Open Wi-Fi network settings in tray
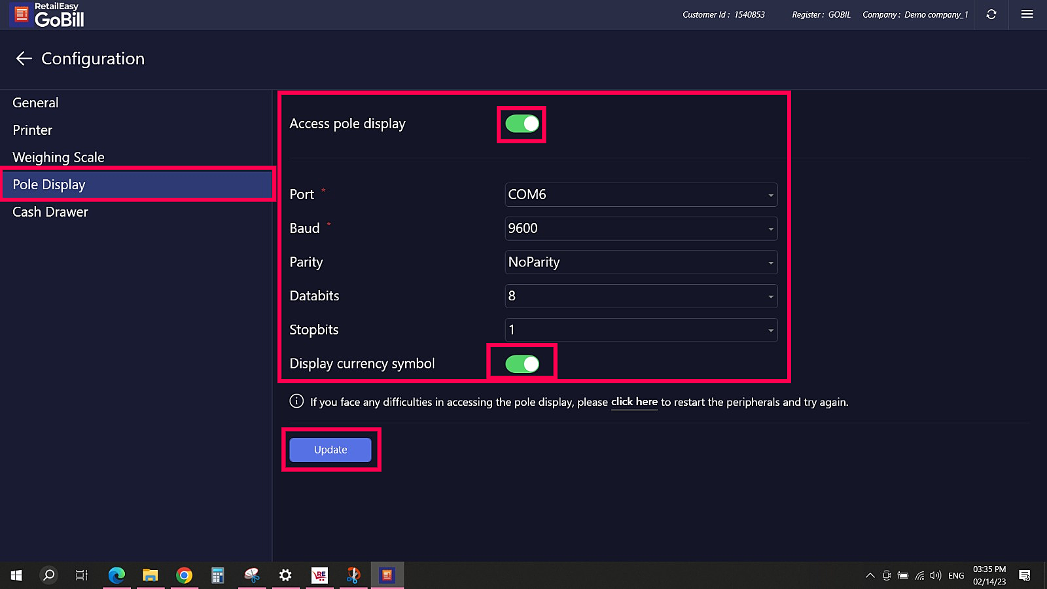1047x589 pixels. [x=919, y=576]
